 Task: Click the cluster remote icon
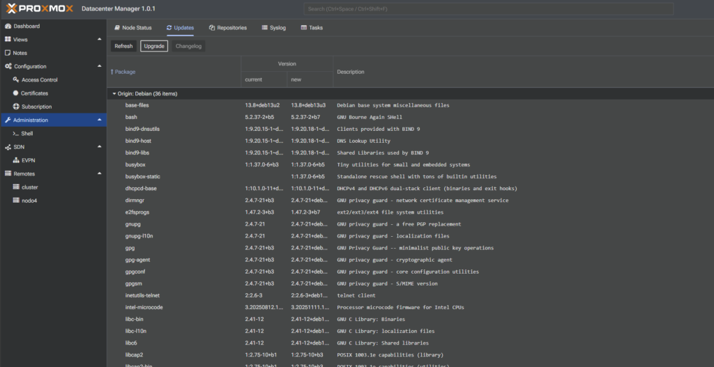(16, 187)
